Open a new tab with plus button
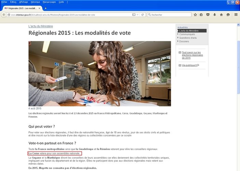Screen dimensions: 240x171 (45, 8)
